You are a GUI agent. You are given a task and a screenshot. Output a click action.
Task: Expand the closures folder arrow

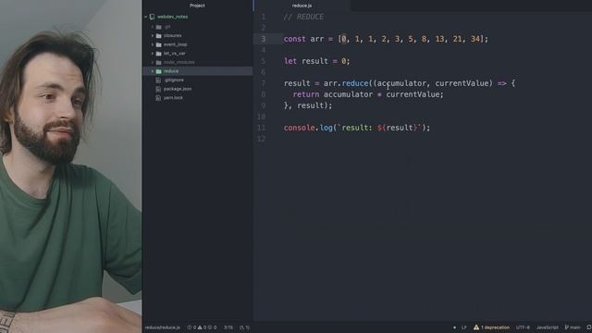[x=153, y=35]
